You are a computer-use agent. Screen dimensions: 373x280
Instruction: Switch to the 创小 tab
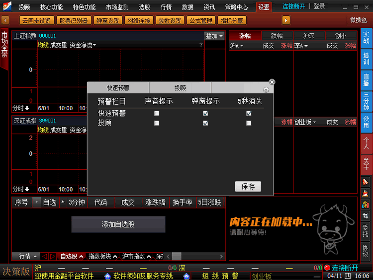(341, 36)
